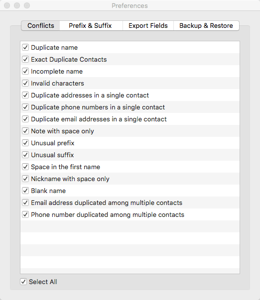This screenshot has height=300, width=260.
Task: Uncheck Invalid characters option
Action: click(25, 83)
